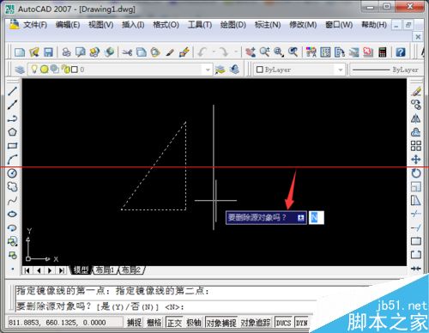Open the QuickCalc calculator icon
The image size is (429, 333).
tap(383, 52)
